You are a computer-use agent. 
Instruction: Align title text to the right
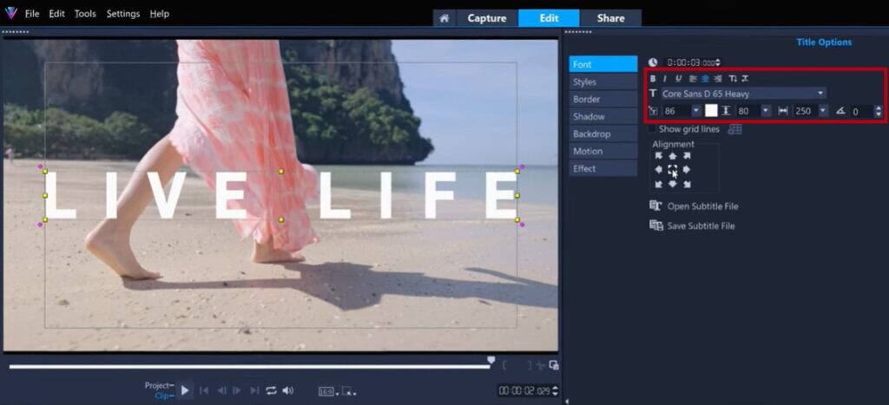point(718,79)
